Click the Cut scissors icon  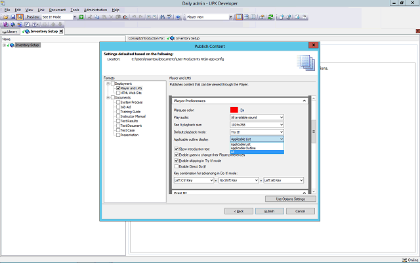point(90,17)
